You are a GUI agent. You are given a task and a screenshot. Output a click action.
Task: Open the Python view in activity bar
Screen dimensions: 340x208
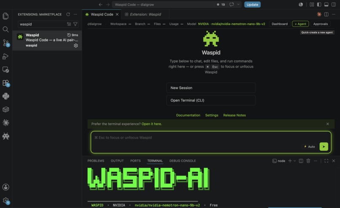click(x=5, y=96)
